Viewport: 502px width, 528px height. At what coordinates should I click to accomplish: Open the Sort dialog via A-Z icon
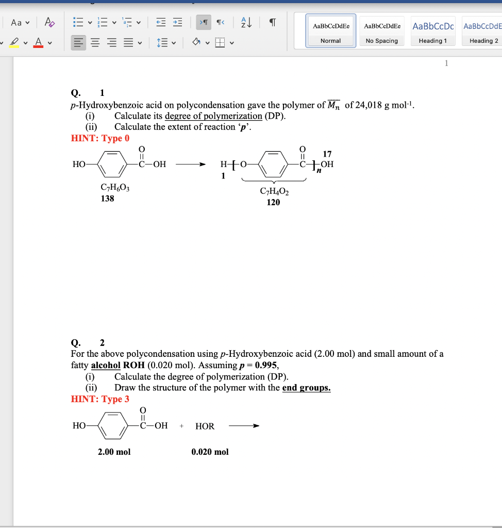246,22
